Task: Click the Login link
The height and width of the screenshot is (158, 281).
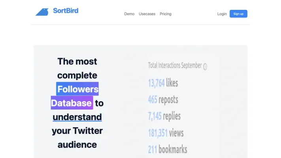Action: [x=222, y=14]
